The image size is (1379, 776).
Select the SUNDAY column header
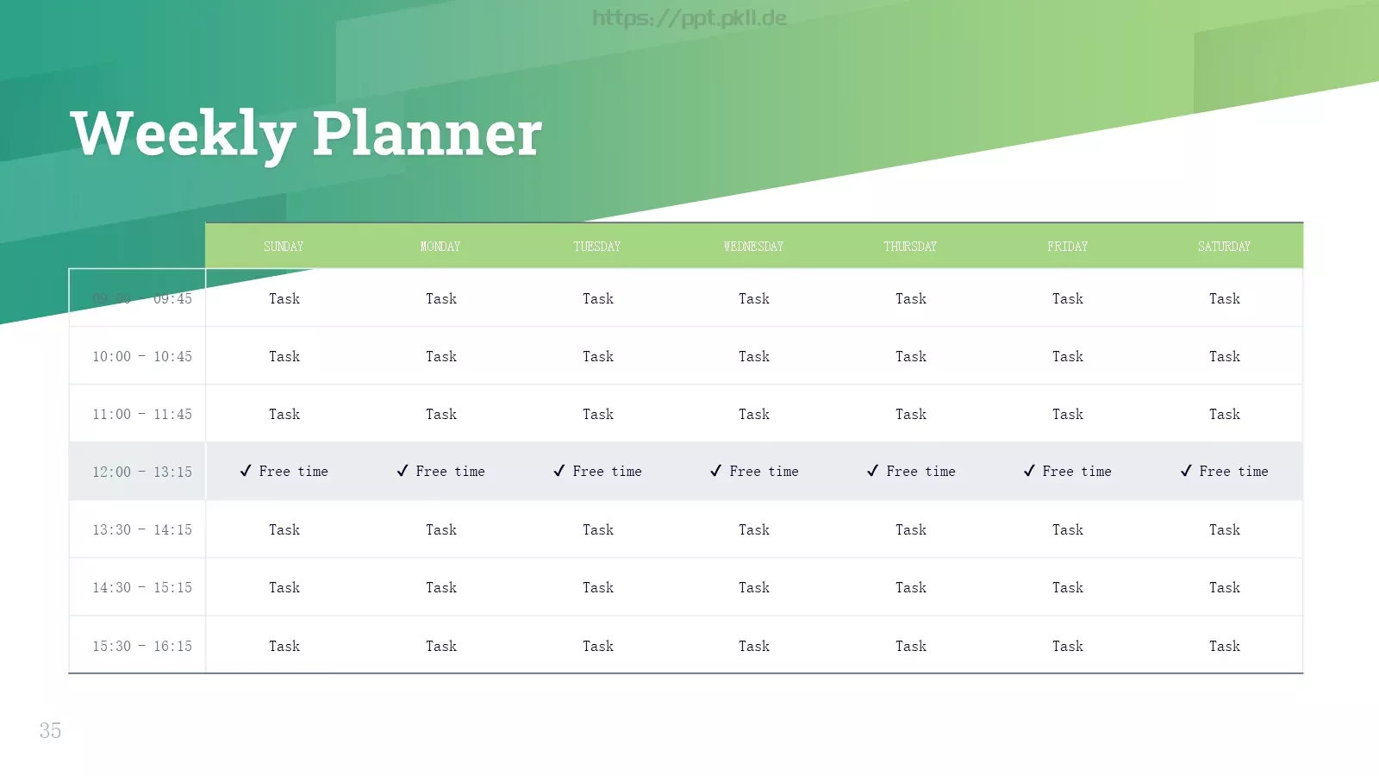pos(284,247)
